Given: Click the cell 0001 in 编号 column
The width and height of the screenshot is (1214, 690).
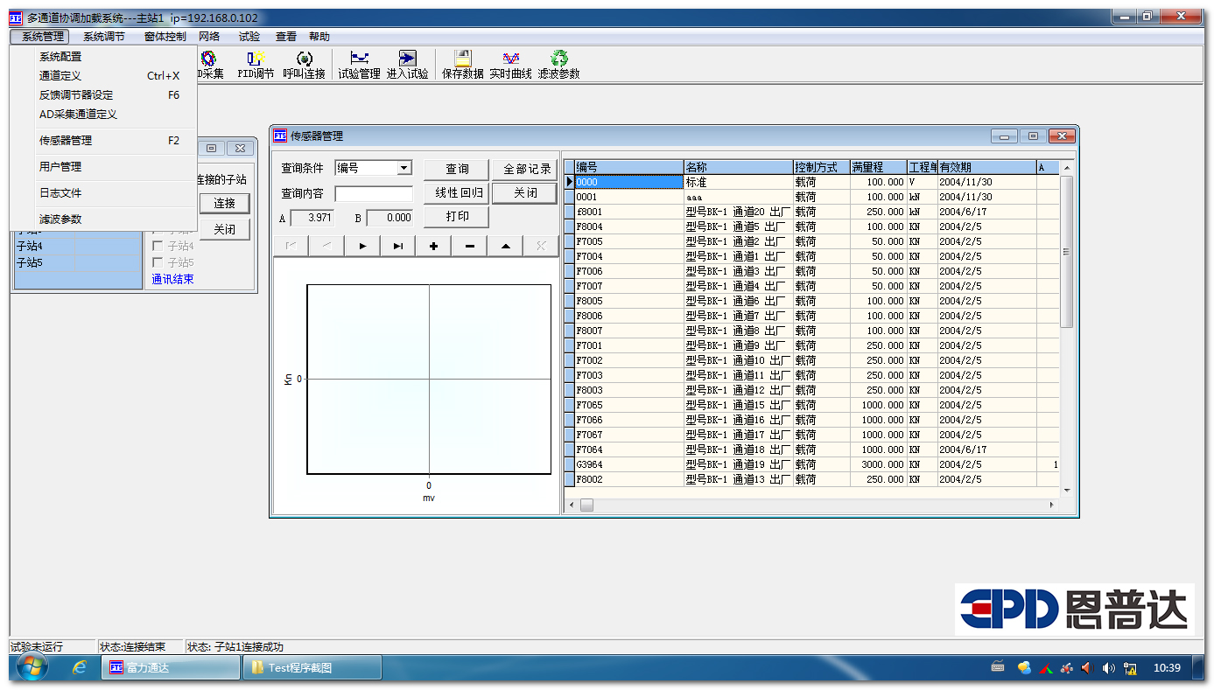Looking at the screenshot, I should 628,197.
